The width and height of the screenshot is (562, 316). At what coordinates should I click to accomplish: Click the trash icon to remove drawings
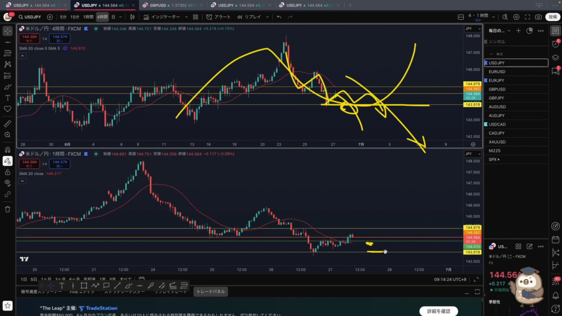coord(8,209)
